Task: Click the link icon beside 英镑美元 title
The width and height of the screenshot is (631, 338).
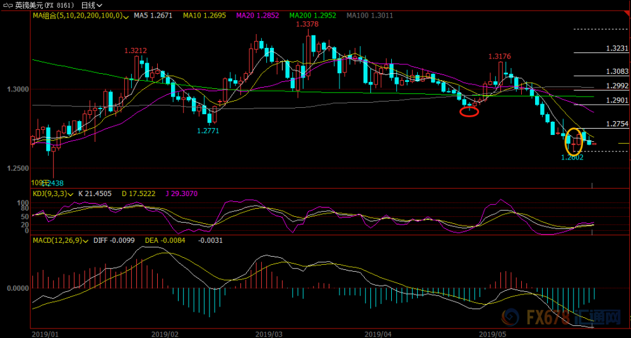Action: [7, 5]
